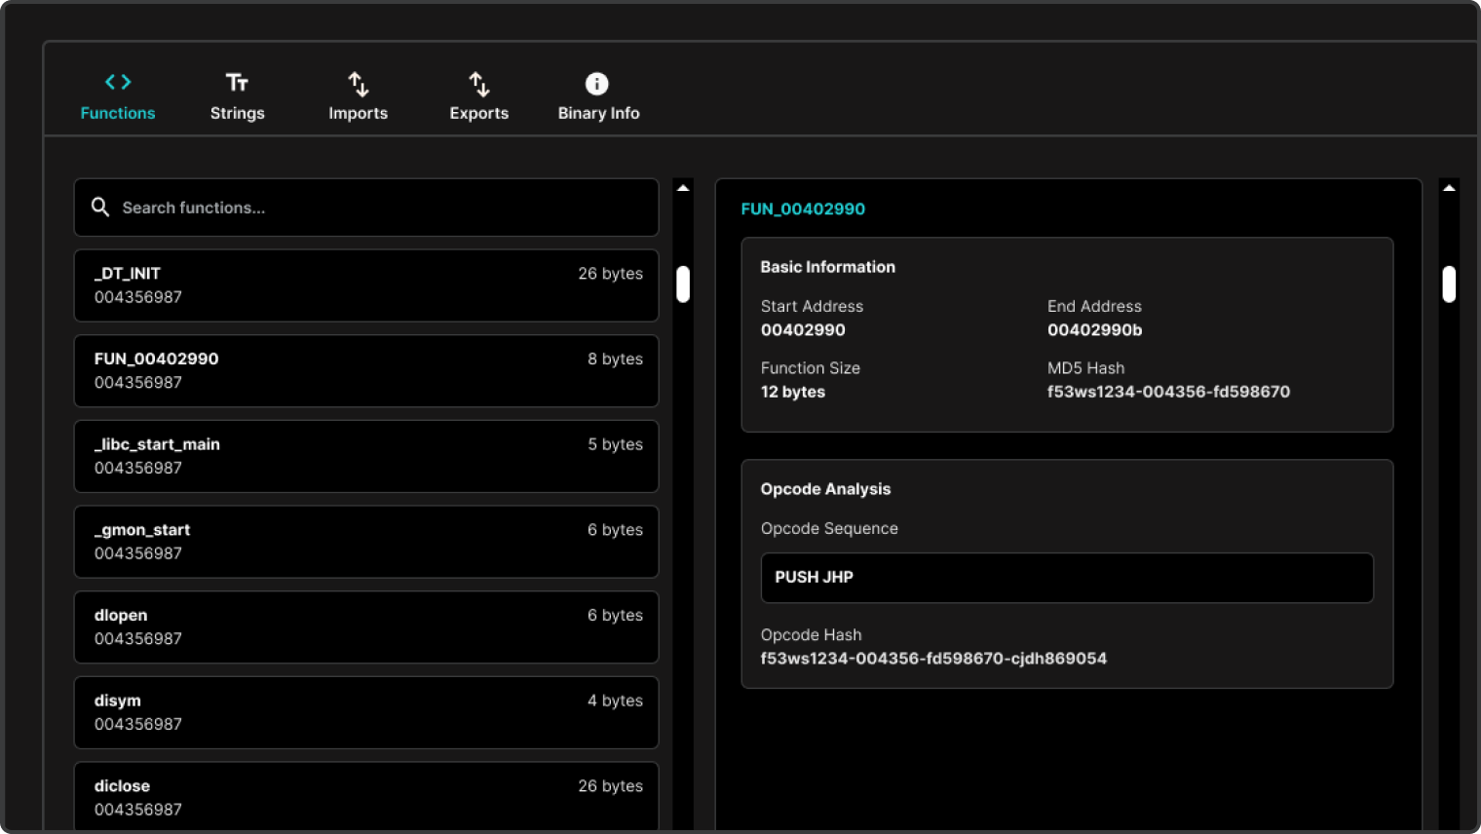Click the search magnifier icon
Screen dimensions: 1481x834
pos(100,207)
